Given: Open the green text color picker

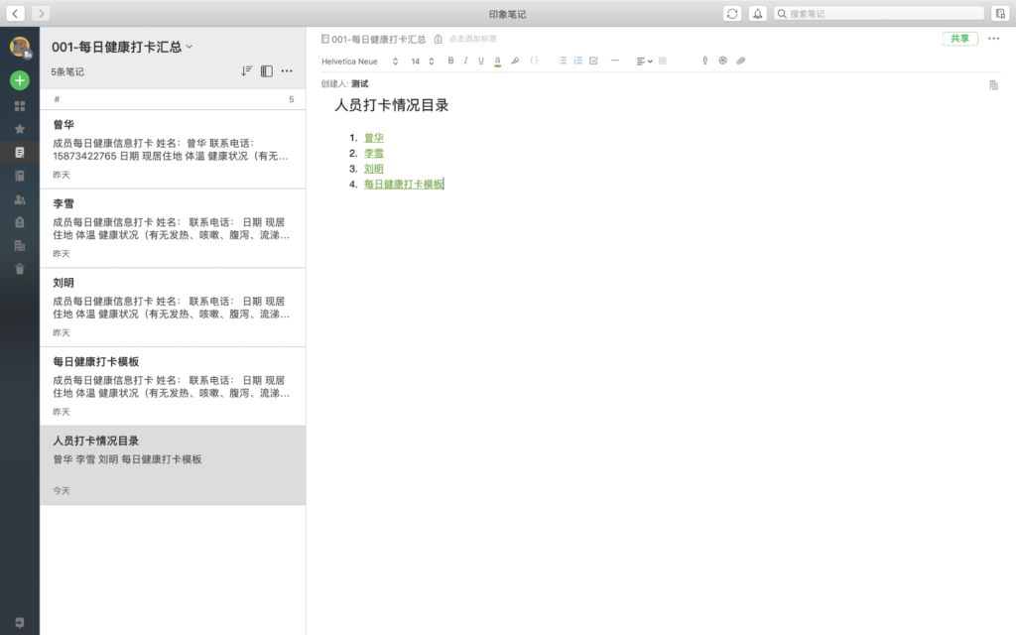Looking at the screenshot, I should click(x=497, y=61).
